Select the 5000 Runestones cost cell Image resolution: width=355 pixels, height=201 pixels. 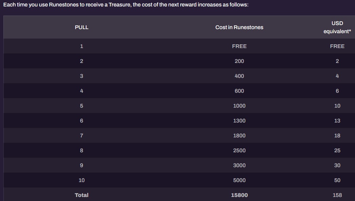[x=239, y=180]
